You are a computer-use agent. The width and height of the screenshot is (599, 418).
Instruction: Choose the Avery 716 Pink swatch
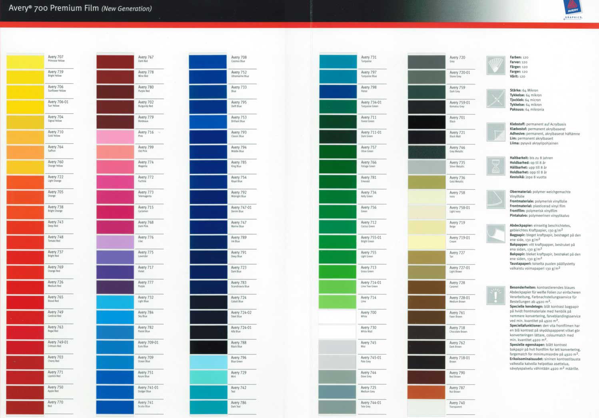click(x=115, y=137)
